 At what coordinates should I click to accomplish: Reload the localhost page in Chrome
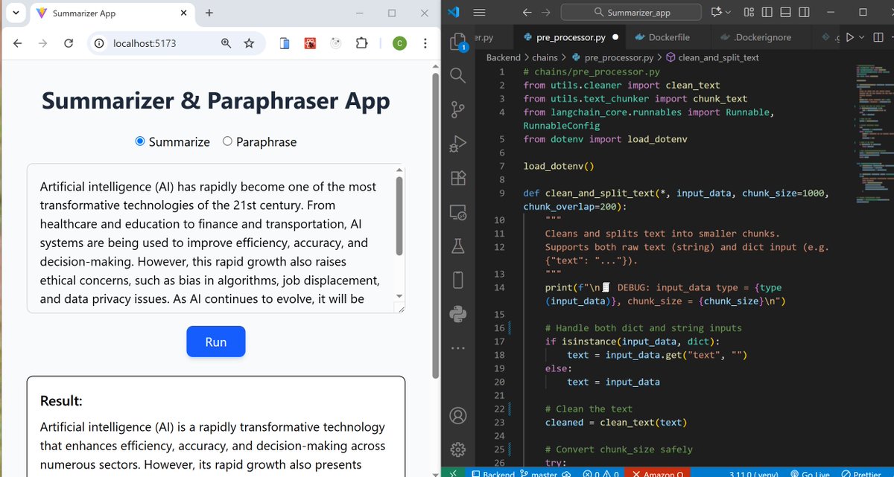click(x=69, y=43)
